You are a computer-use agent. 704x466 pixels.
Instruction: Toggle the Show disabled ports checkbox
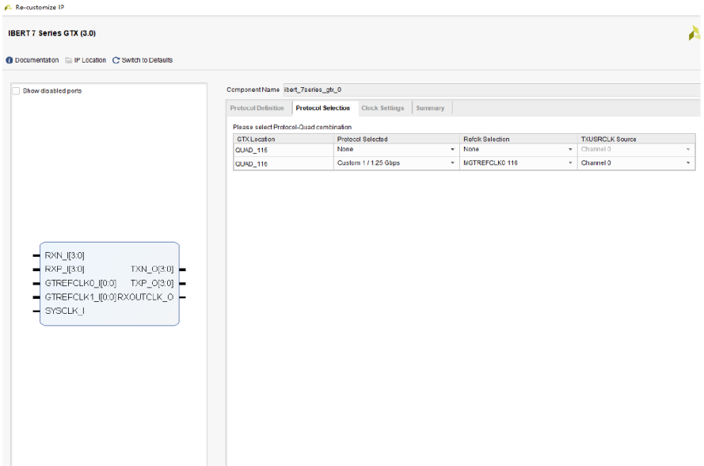click(x=16, y=91)
